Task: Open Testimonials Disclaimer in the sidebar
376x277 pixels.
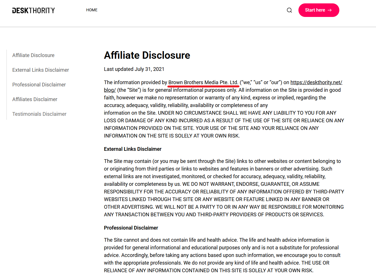Action: (39, 114)
